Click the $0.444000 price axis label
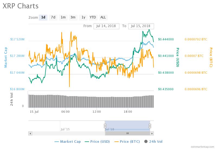Screen dimensions: 217x149 point(166,39)
